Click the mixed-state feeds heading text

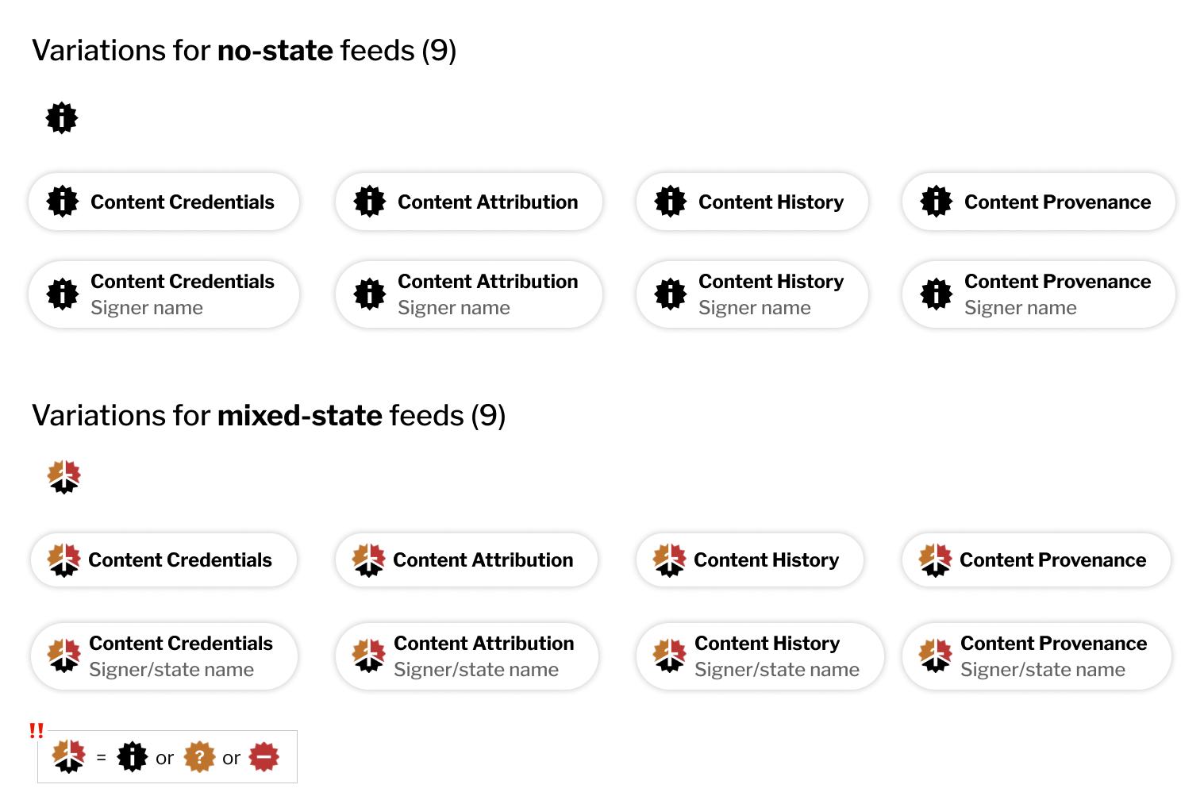[x=269, y=415]
